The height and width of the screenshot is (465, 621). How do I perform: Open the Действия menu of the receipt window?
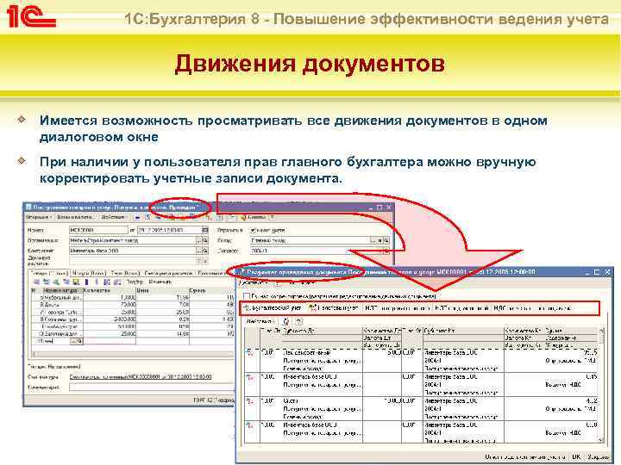(113, 217)
